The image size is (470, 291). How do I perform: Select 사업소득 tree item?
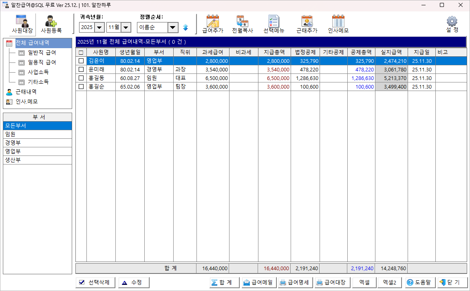[38, 72]
